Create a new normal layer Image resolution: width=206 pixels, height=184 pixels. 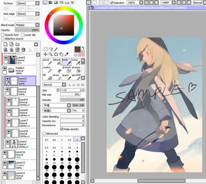pyautogui.click(x=5, y=44)
